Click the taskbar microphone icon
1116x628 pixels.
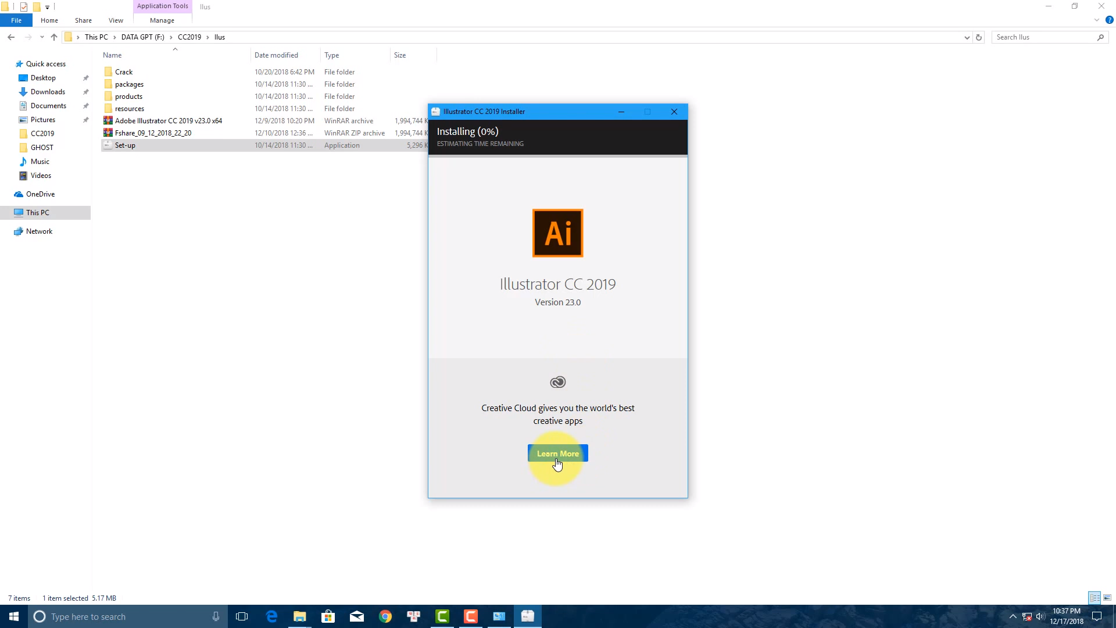click(216, 616)
